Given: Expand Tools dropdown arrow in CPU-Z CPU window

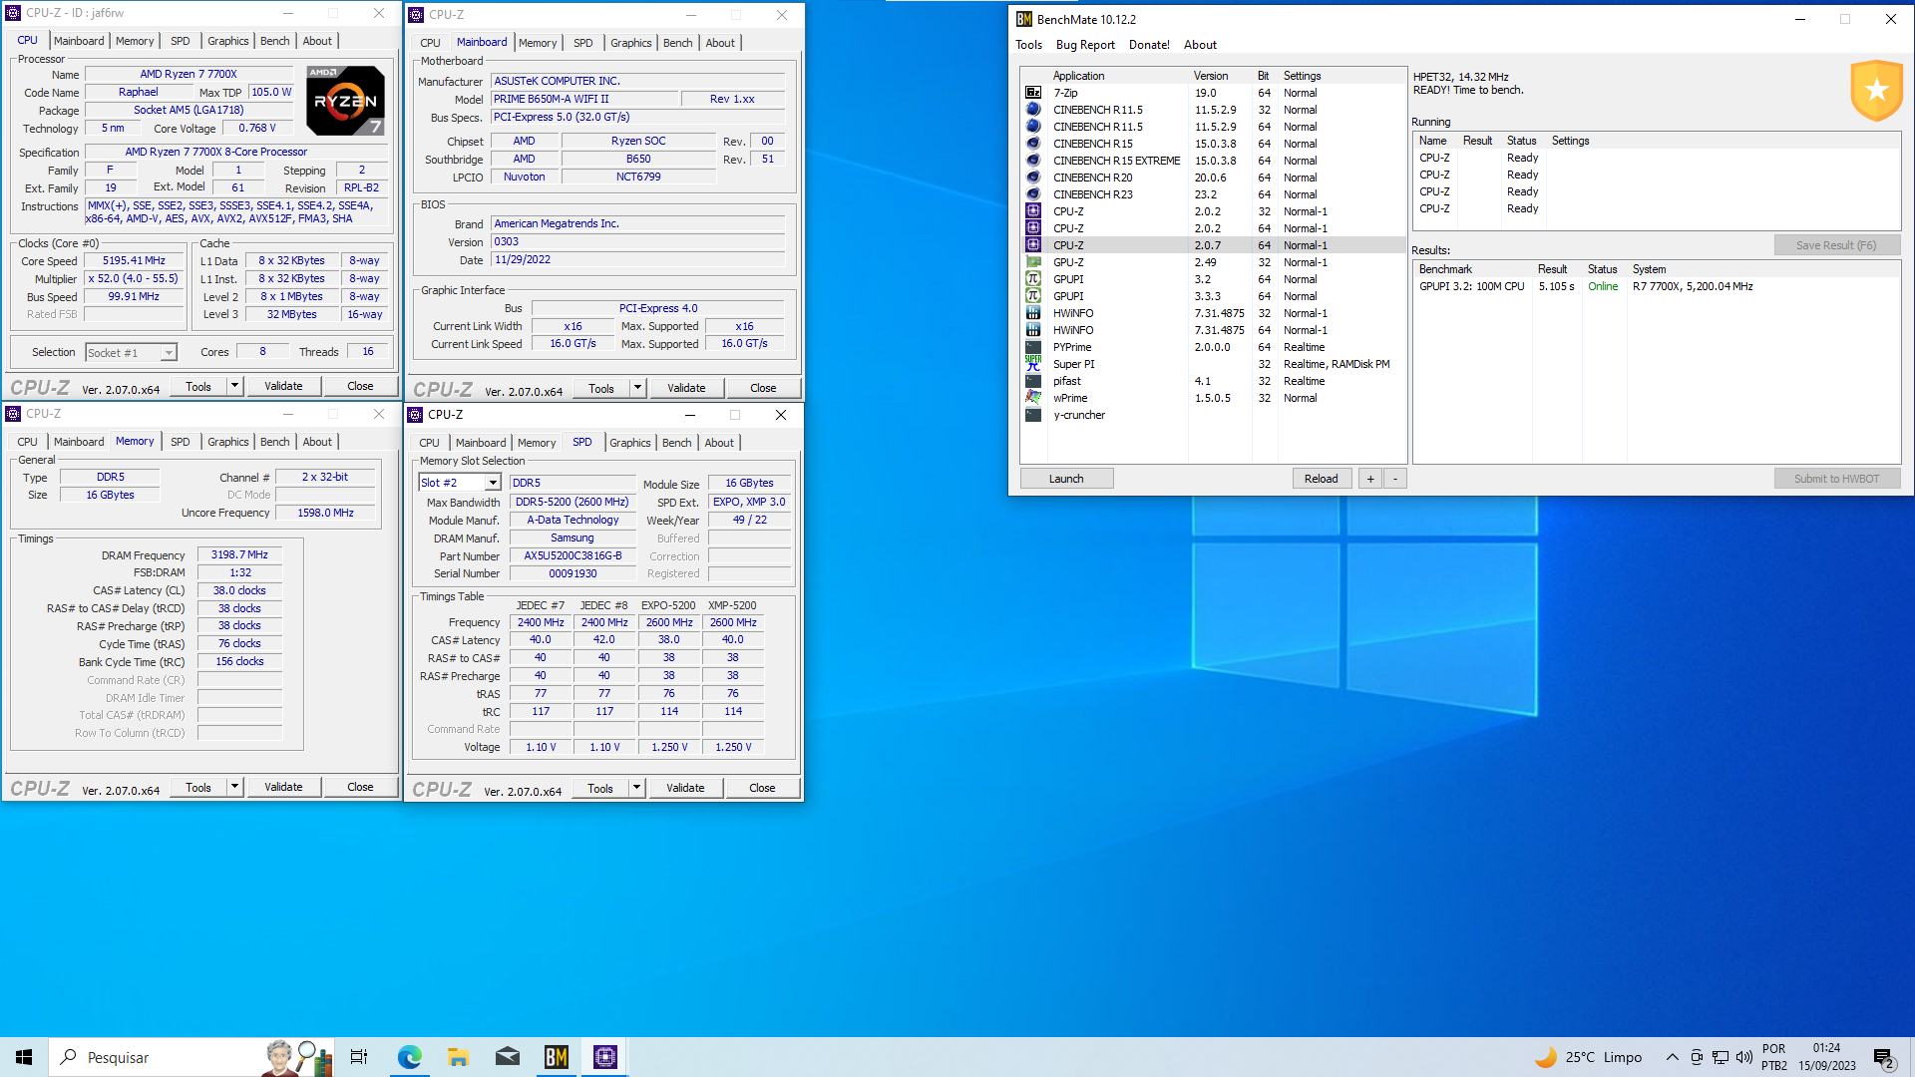Looking at the screenshot, I should (x=234, y=386).
